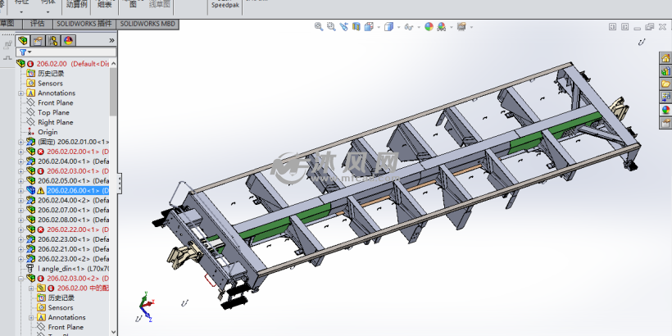This screenshot has height=336, width=672.
Task: Open Edit Appearance color ball icon
Action: 429,26
